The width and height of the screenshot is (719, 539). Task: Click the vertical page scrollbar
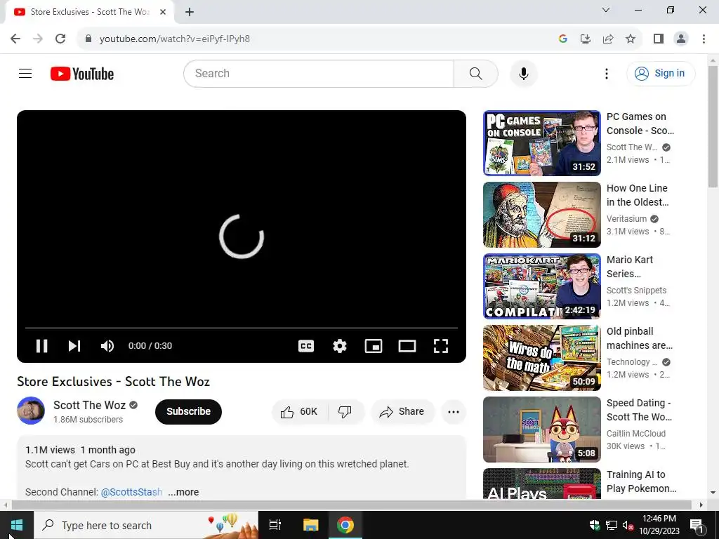(x=713, y=126)
